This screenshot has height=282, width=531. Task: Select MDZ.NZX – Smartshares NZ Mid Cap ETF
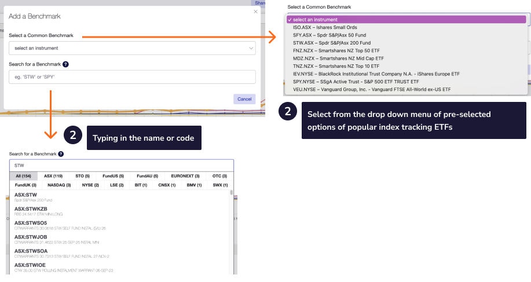coord(406,58)
